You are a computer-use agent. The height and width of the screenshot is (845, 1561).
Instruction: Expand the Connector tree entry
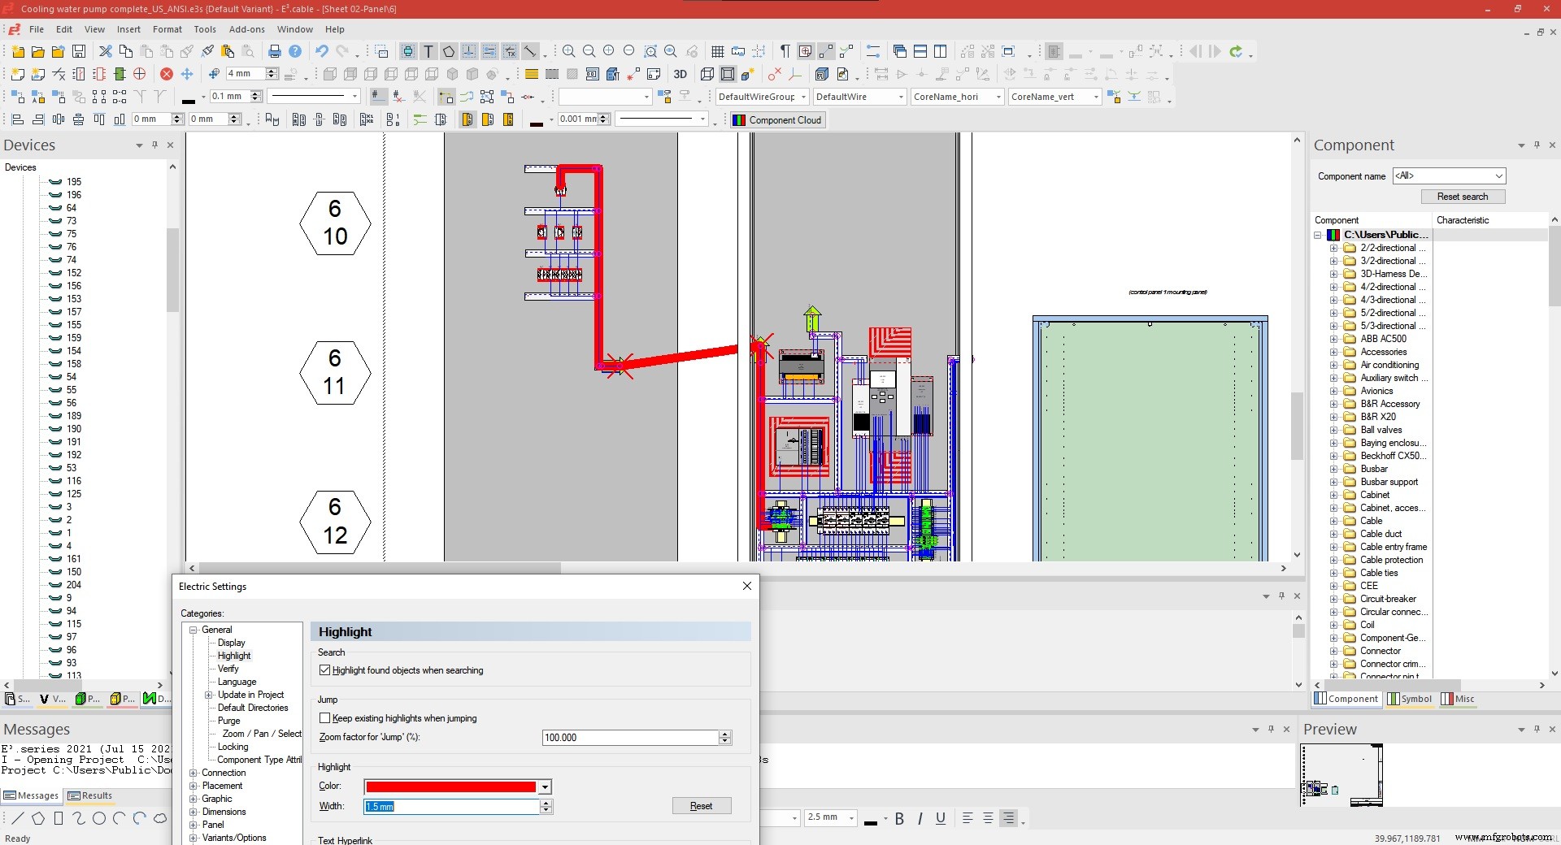coord(1333,650)
